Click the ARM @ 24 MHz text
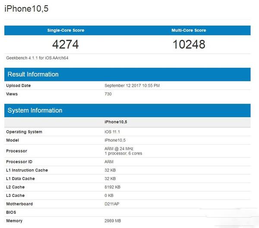 tap(119, 149)
